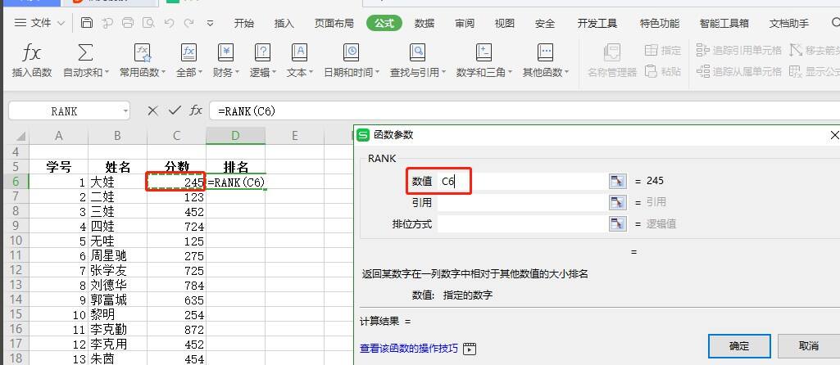
Task: Expand the 日期和时间 dropdown label
Action: point(352,72)
